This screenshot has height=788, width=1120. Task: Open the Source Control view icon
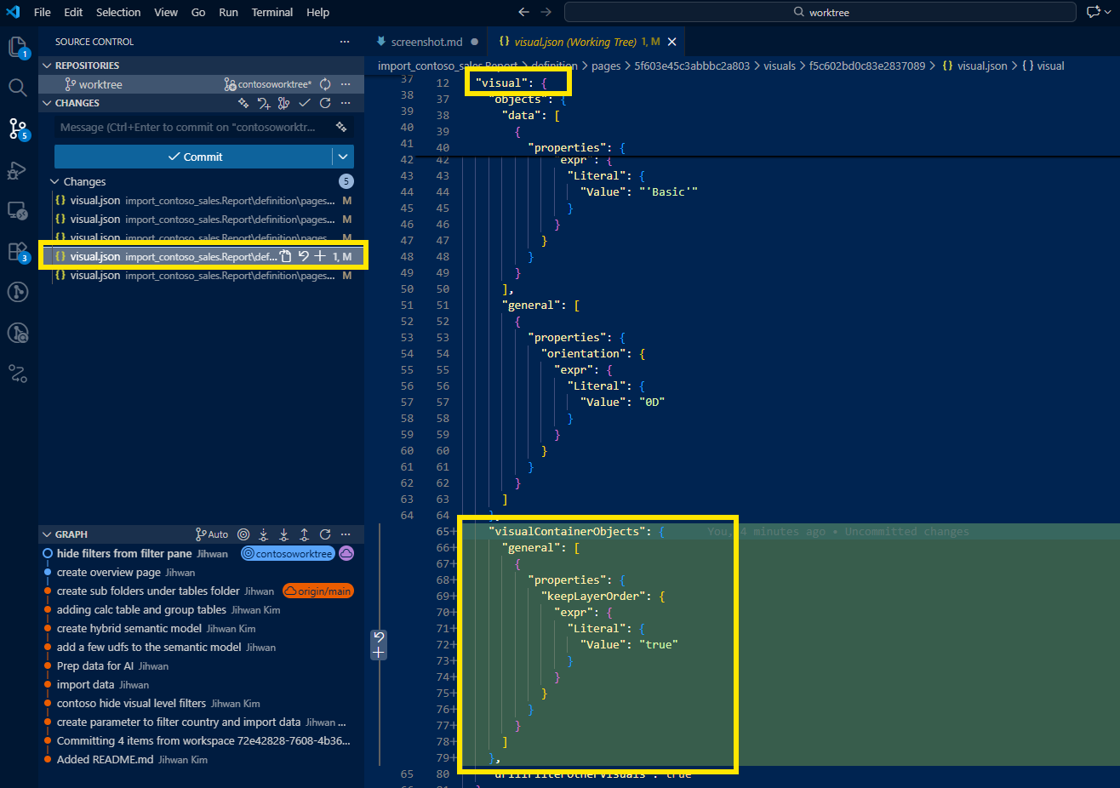coord(18,128)
